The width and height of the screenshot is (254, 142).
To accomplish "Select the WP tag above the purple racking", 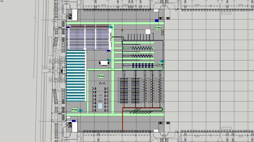I will [x=111, y=27].
